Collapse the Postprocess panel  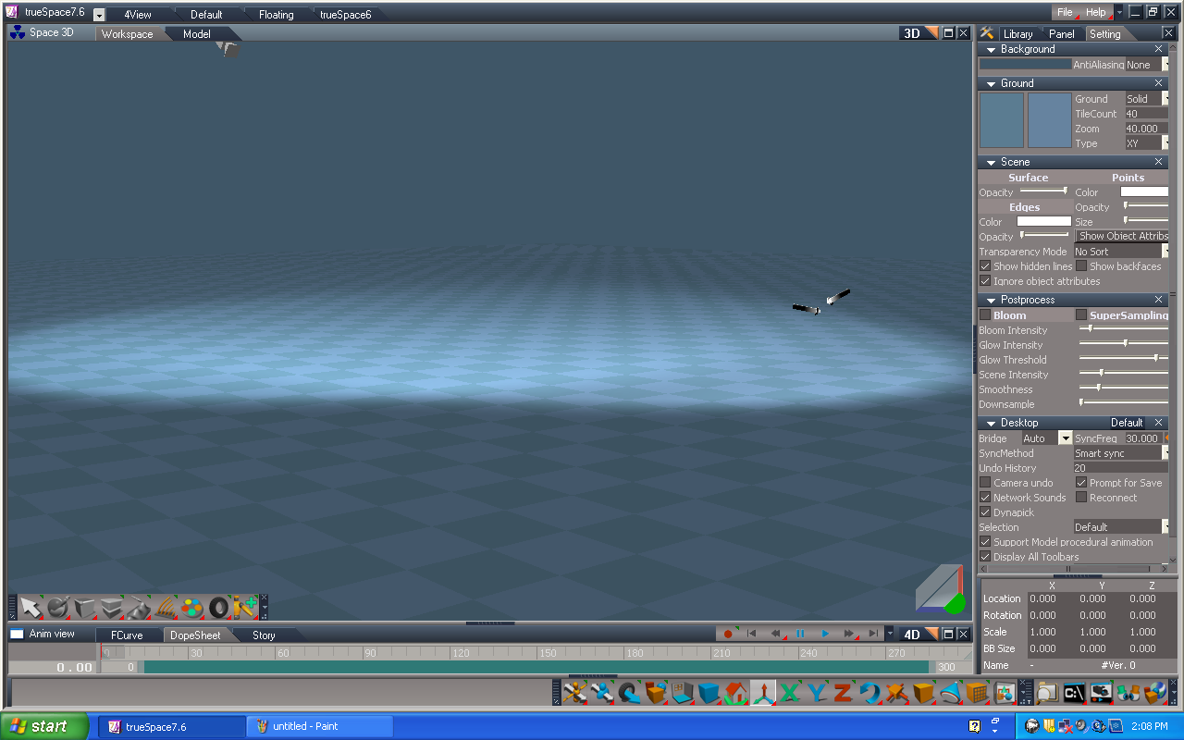pos(990,299)
